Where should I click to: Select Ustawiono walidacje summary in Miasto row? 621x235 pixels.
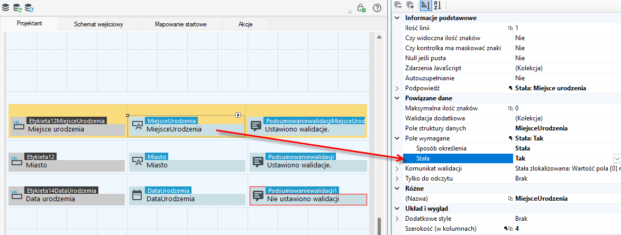click(x=308, y=162)
